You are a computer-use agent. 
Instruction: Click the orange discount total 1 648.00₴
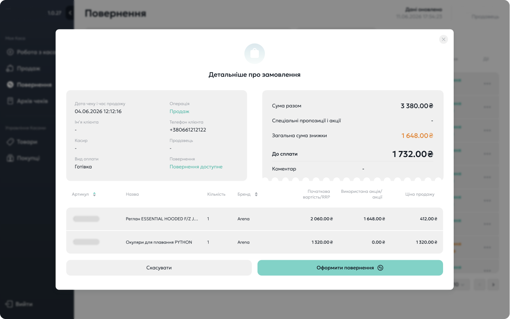pos(417,136)
